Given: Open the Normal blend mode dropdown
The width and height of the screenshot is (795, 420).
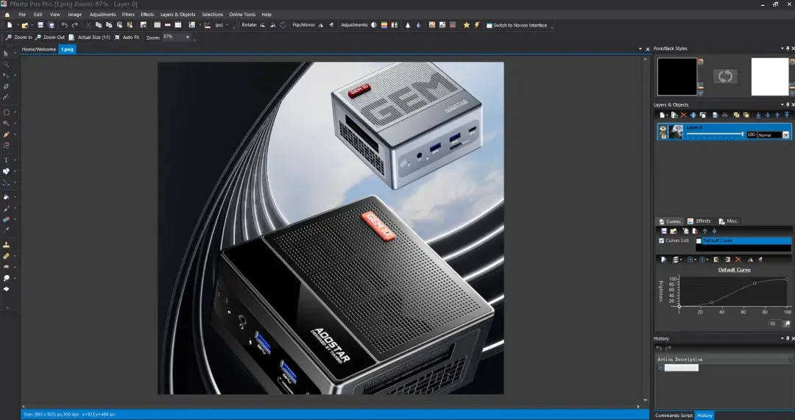Looking at the screenshot, I should point(773,135).
